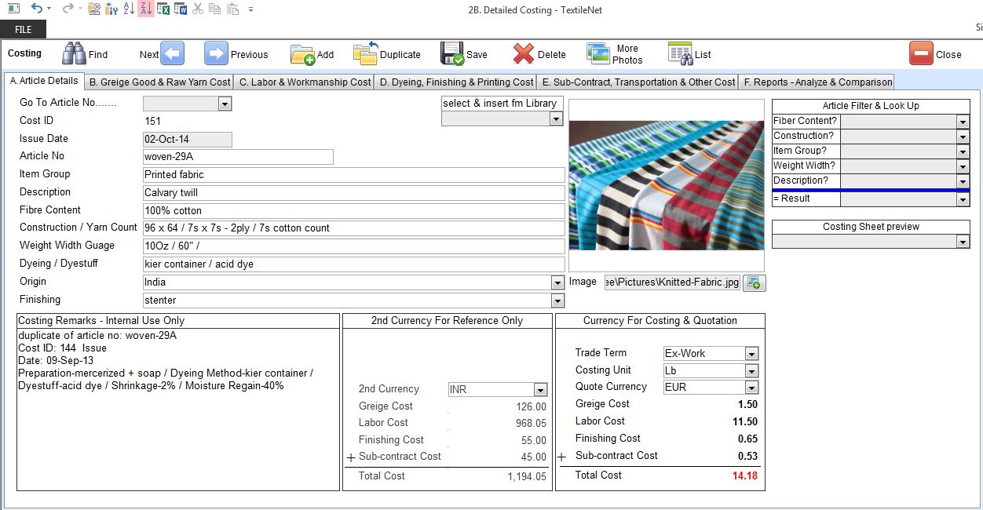
Task: Click the browse image button next to image path
Action: [x=754, y=282]
